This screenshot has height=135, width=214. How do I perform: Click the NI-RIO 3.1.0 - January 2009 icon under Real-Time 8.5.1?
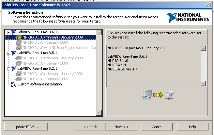pos(19,63)
